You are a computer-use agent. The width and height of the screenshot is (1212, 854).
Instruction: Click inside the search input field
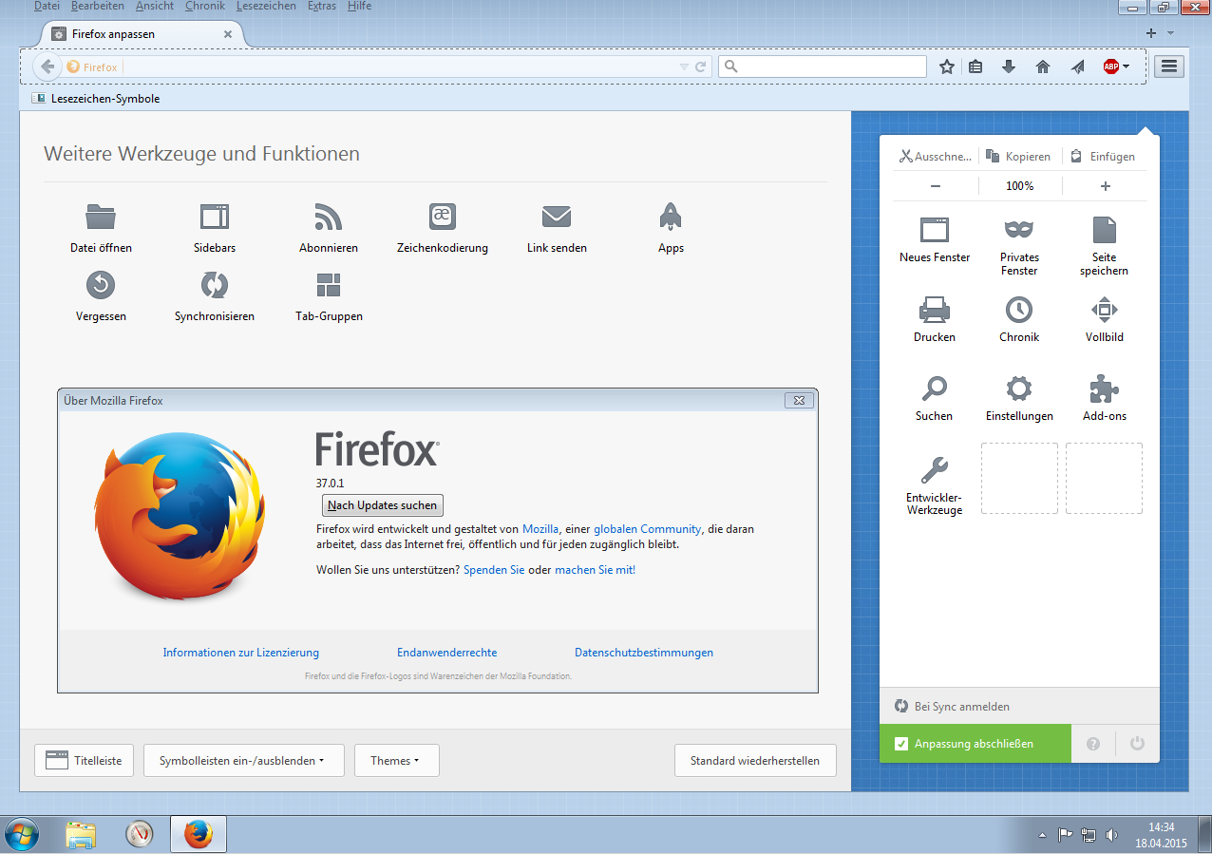[824, 66]
